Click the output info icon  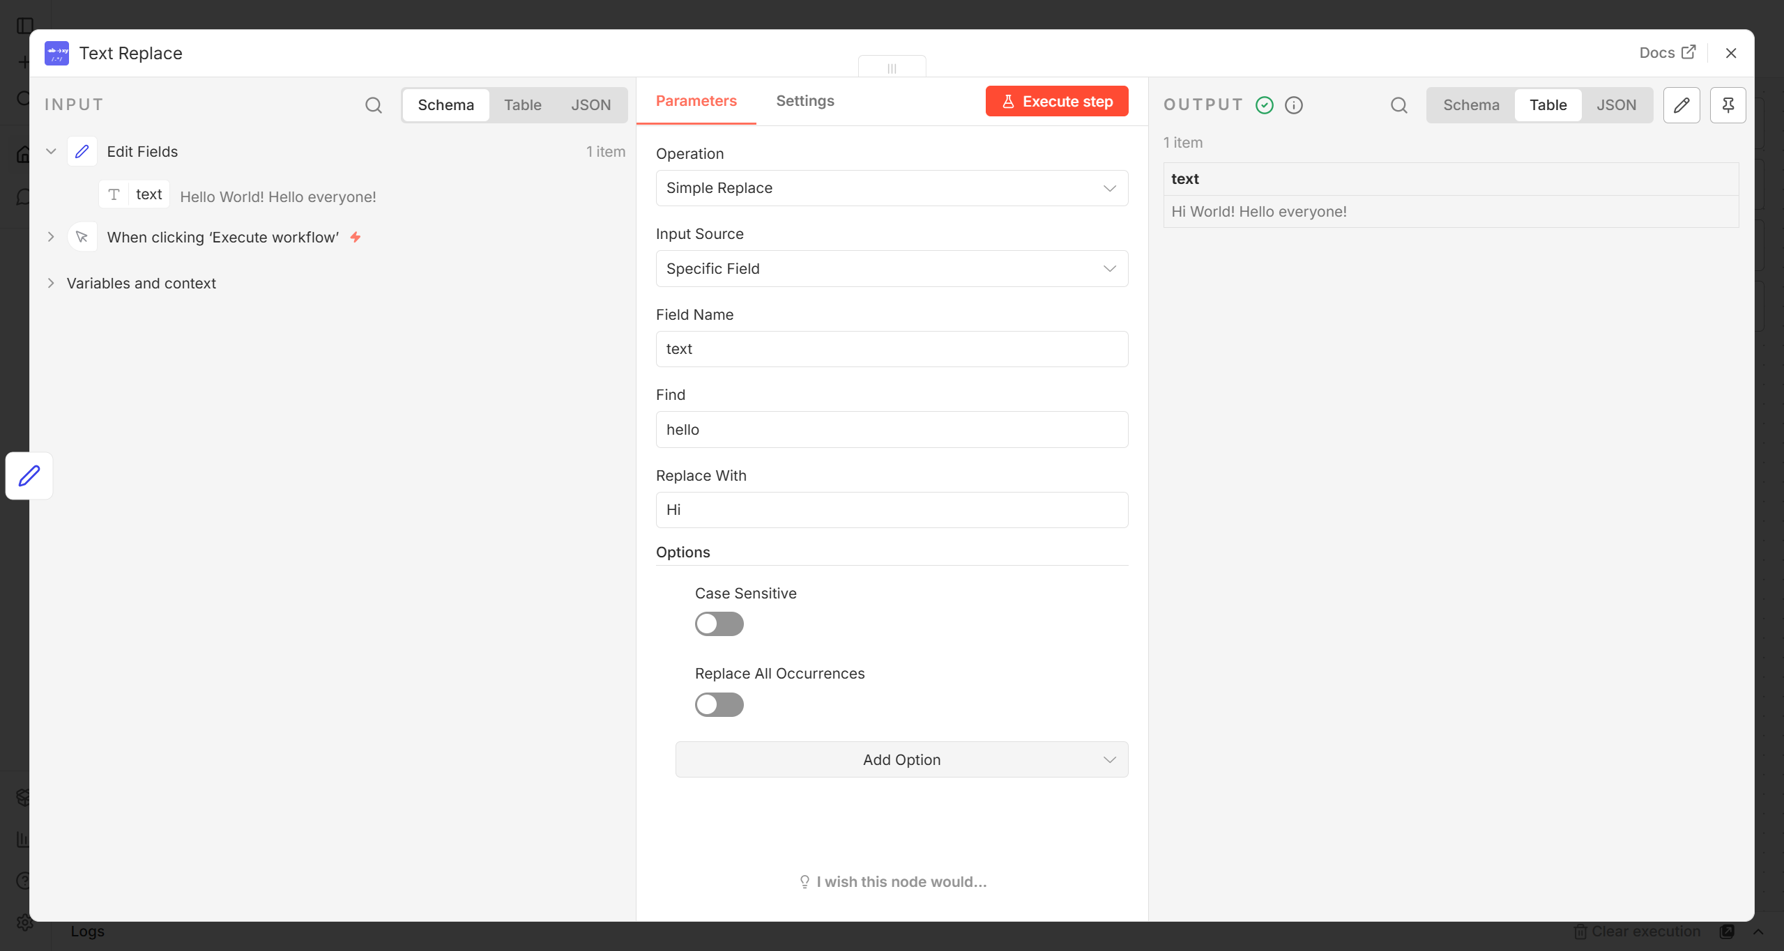coord(1294,105)
